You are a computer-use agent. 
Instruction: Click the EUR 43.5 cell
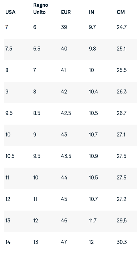66,156
